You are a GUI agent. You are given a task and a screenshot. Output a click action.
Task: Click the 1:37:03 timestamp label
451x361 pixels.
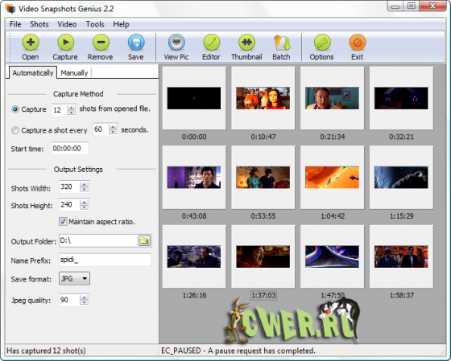click(x=263, y=295)
